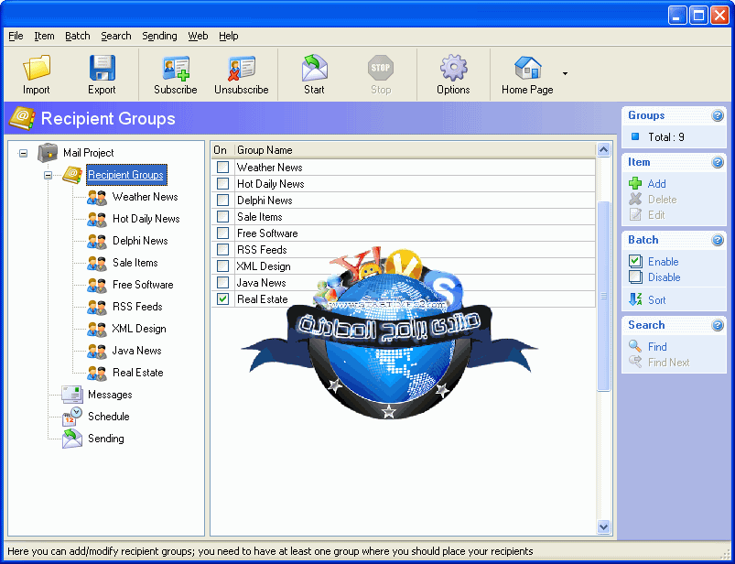The height and width of the screenshot is (564, 735).
Task: Check the Delphi News group checkbox
Action: (223, 201)
